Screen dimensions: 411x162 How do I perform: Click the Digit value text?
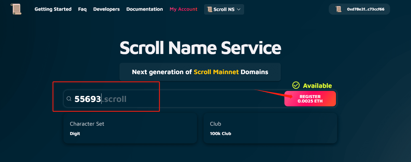pos(75,134)
